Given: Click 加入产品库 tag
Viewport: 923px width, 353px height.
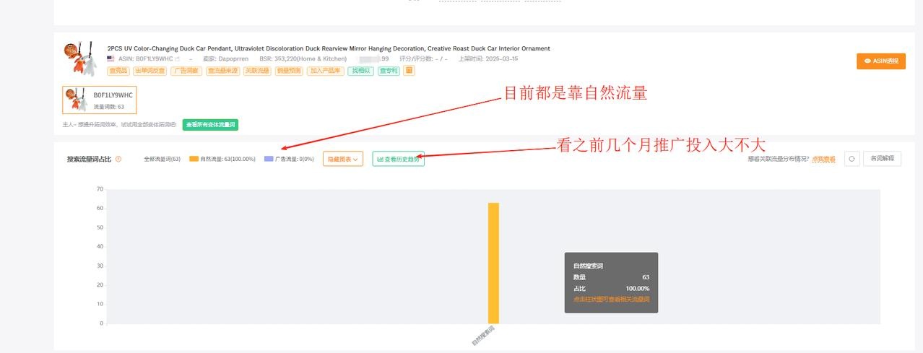Looking at the screenshot, I should point(325,71).
